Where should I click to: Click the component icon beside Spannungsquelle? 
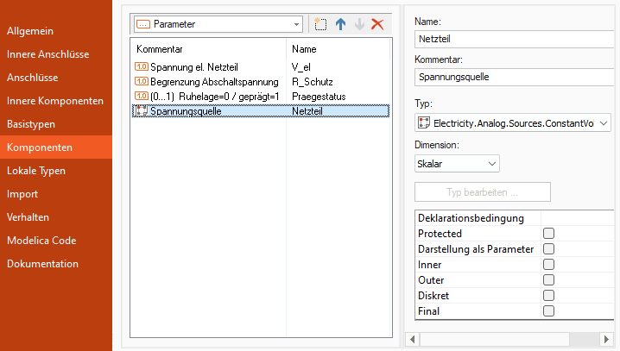[x=142, y=110]
